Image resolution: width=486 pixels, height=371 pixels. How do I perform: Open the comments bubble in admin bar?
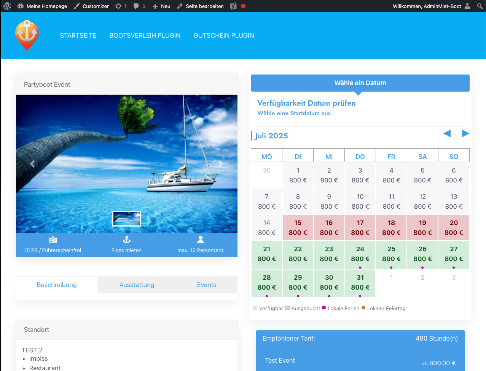[139, 6]
